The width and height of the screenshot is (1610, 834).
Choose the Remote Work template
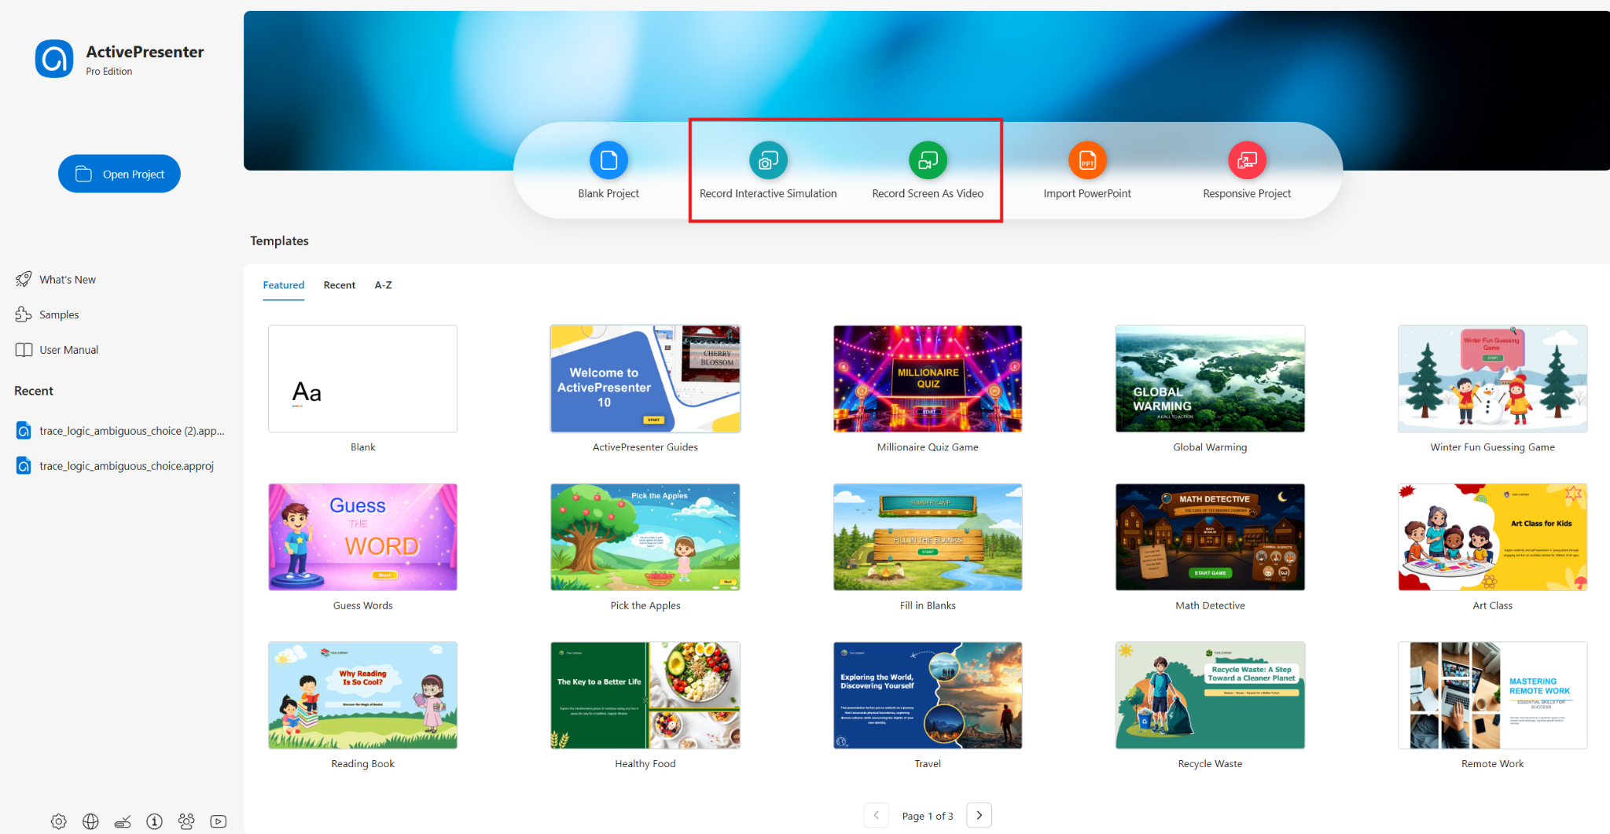[1493, 696]
